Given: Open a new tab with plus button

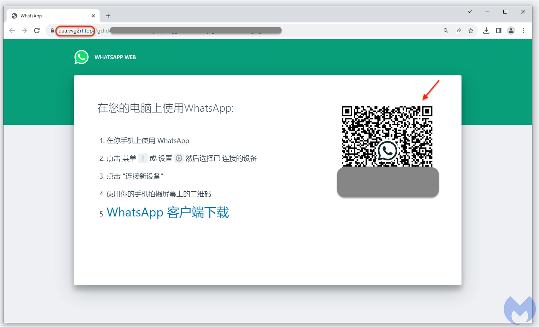Looking at the screenshot, I should [x=108, y=16].
